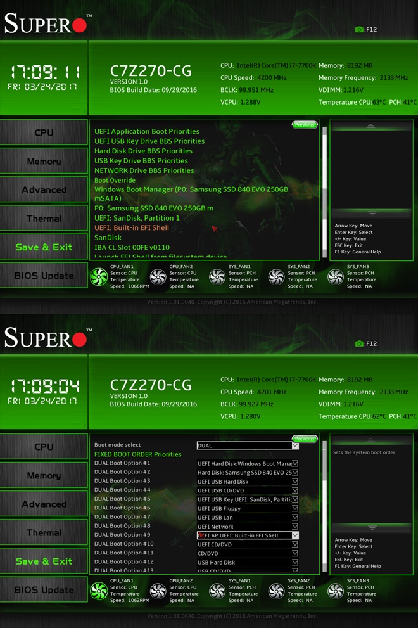Open Memory tab in Fixed Boot Order screen

[x=44, y=475]
